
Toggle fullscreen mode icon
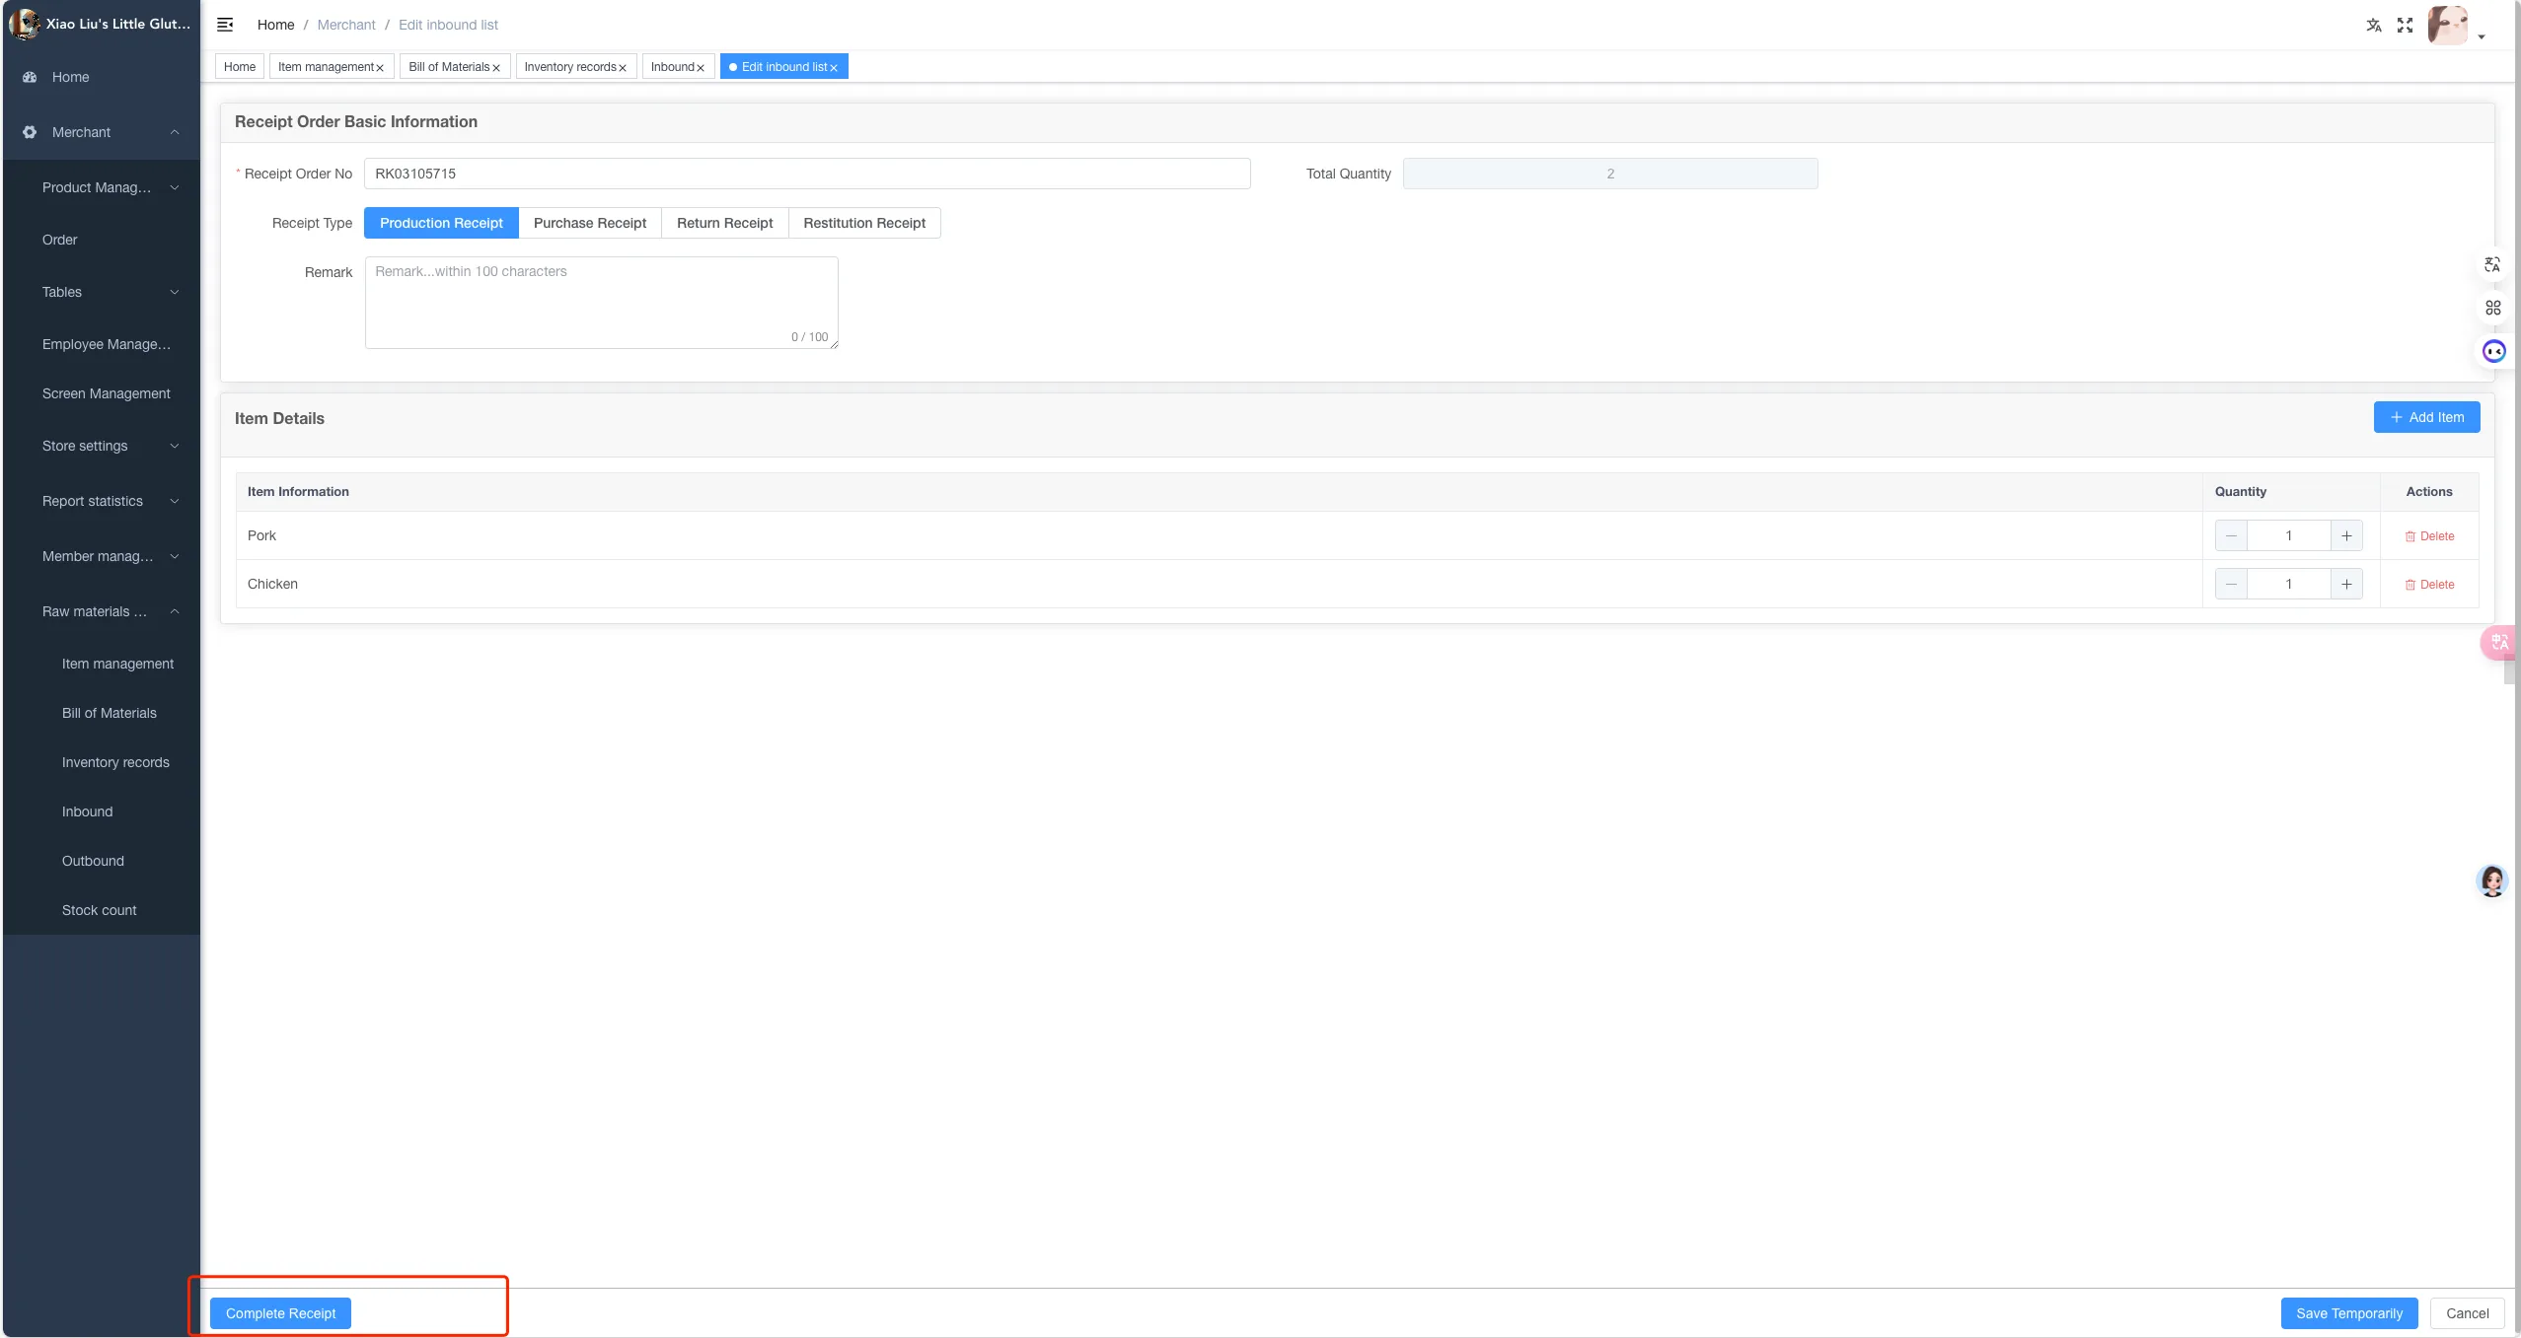(2405, 26)
